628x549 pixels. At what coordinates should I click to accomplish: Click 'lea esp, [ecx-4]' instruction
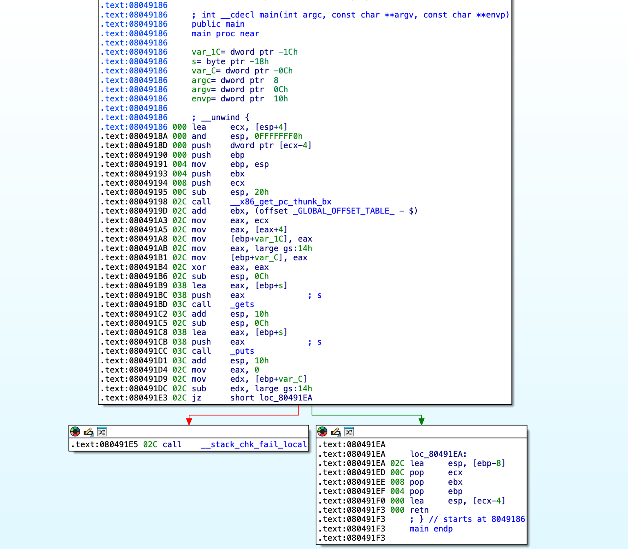click(458, 501)
